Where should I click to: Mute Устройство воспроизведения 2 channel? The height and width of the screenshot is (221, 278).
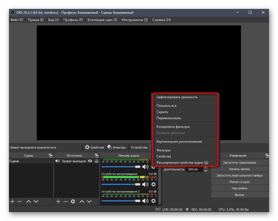pyautogui.click(x=145, y=201)
